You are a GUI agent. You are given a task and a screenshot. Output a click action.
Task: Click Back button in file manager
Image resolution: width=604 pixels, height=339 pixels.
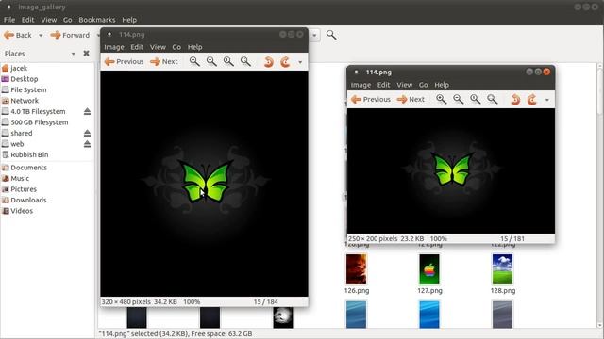click(18, 35)
